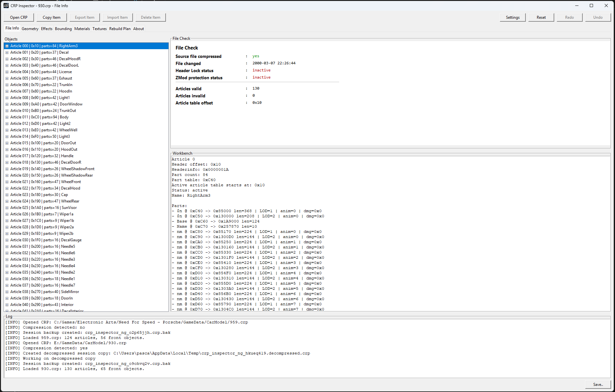The image size is (615, 392).
Task: Switch to the Geometry tab
Action: 30,29
